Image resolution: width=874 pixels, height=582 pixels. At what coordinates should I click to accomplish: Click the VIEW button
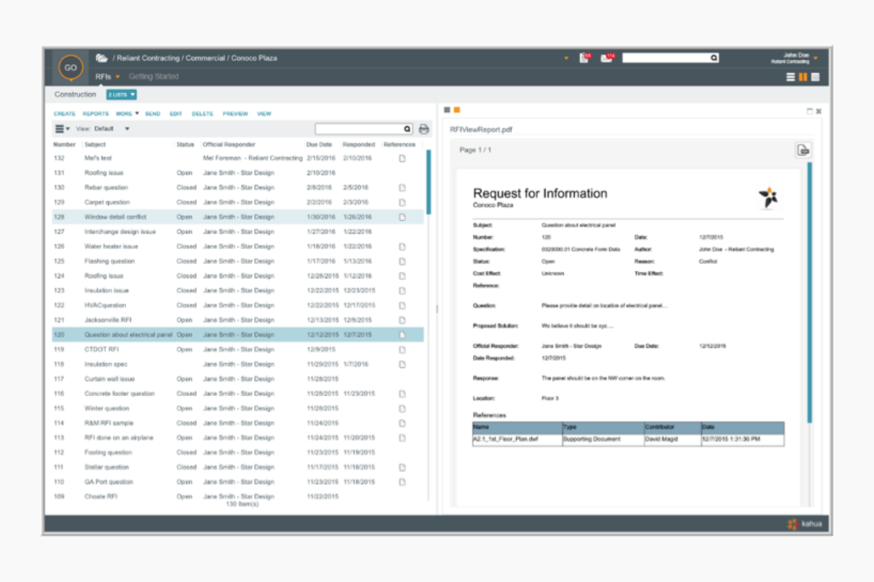(264, 114)
